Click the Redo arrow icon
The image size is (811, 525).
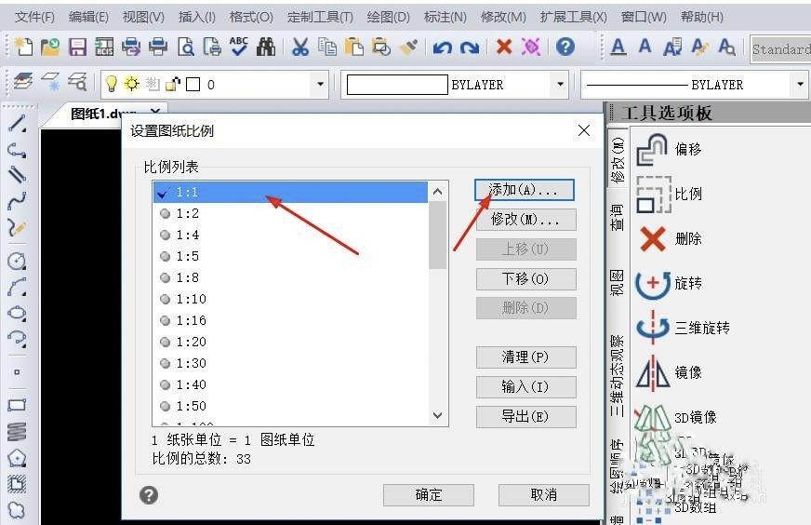[469, 47]
